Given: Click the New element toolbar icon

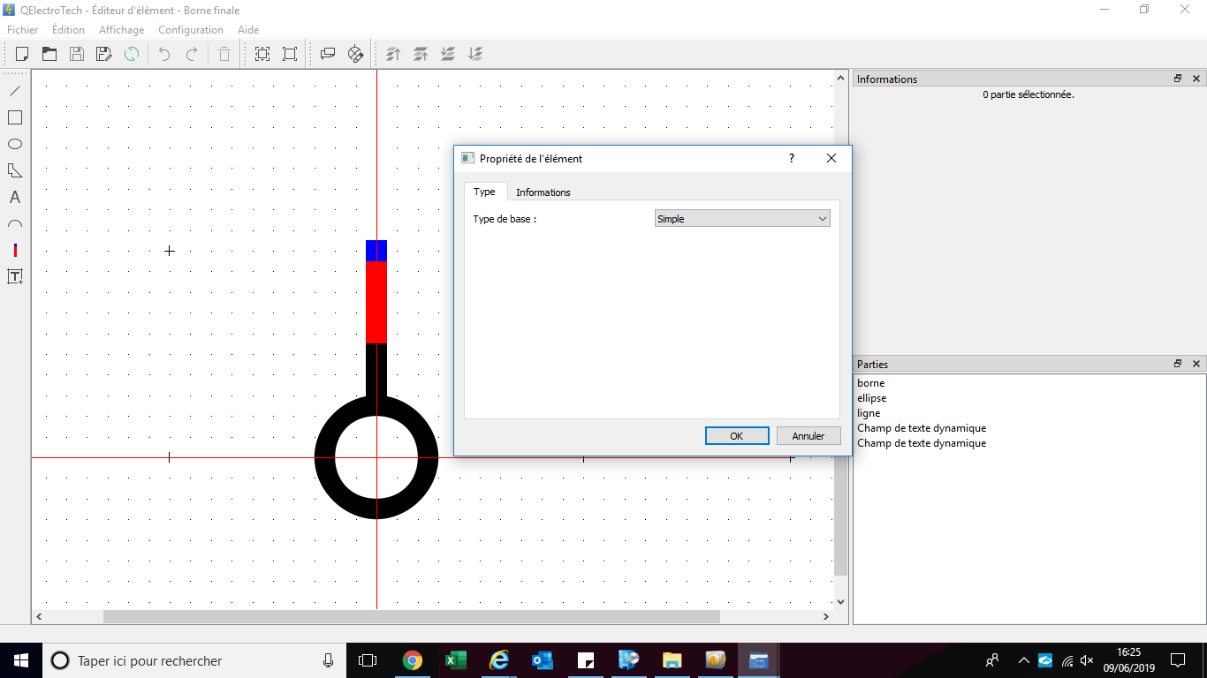Looking at the screenshot, I should [x=23, y=54].
